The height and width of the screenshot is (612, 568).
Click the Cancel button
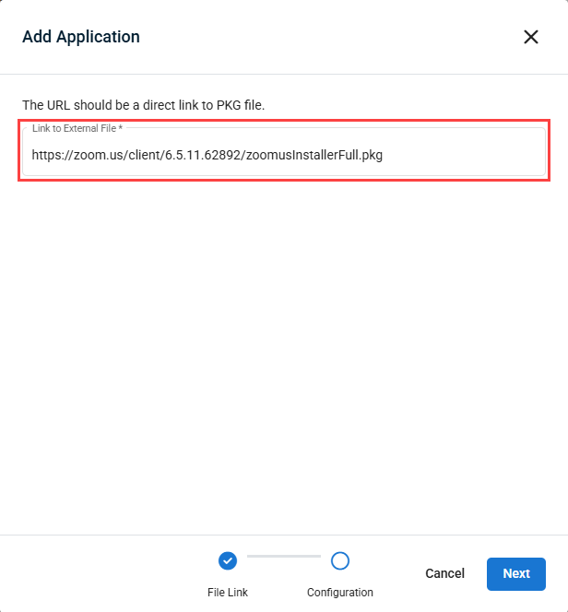click(445, 573)
